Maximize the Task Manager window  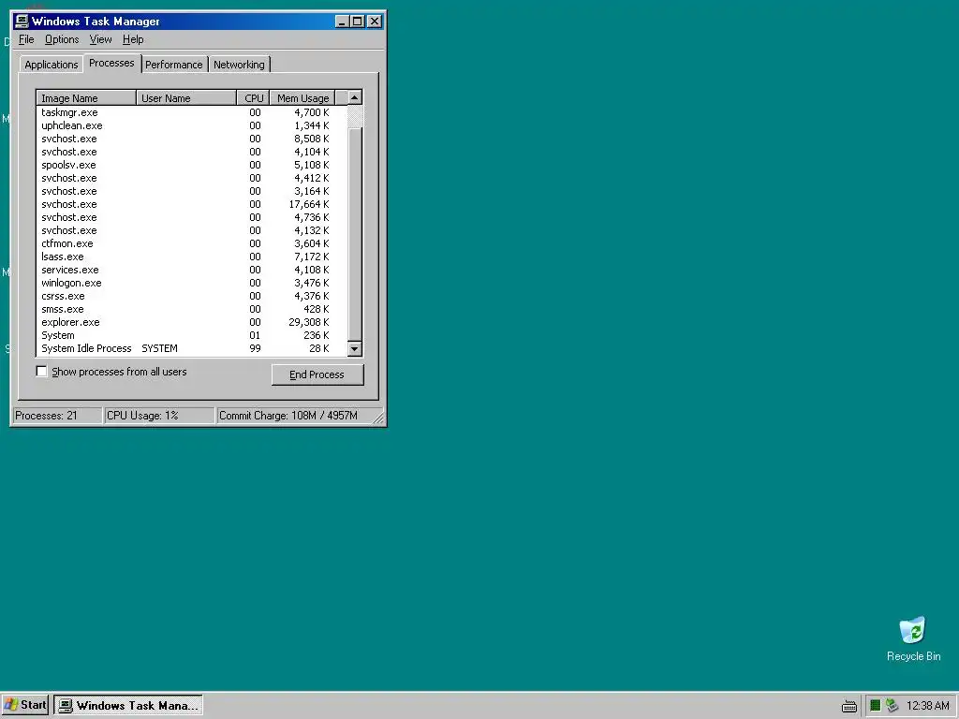(357, 22)
